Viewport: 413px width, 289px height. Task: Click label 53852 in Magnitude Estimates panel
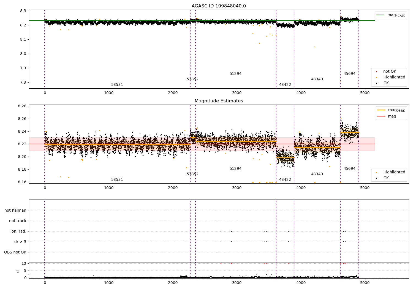pos(192,174)
